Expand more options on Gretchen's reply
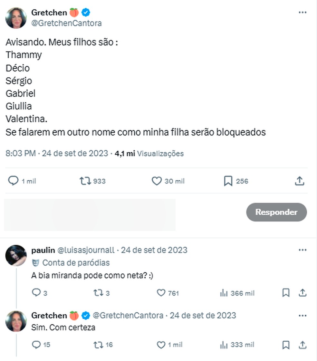The height and width of the screenshot is (361, 317). click(x=302, y=315)
